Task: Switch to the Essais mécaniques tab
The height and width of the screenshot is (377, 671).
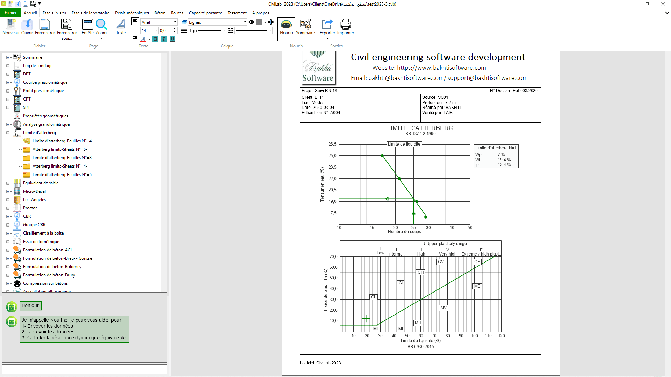Action: tap(132, 13)
